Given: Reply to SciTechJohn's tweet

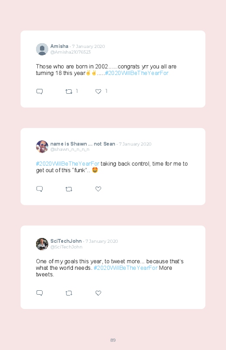Looking at the screenshot, I should pyautogui.click(x=40, y=293).
